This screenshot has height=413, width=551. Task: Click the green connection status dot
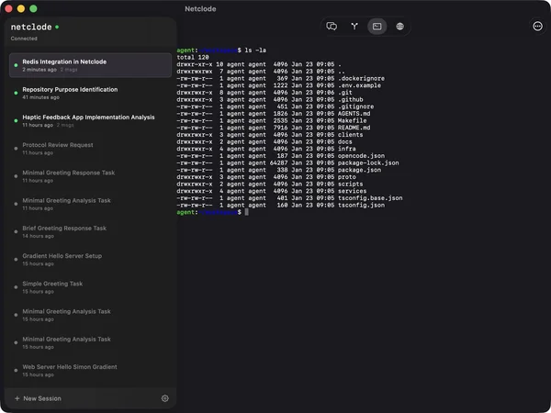click(57, 28)
